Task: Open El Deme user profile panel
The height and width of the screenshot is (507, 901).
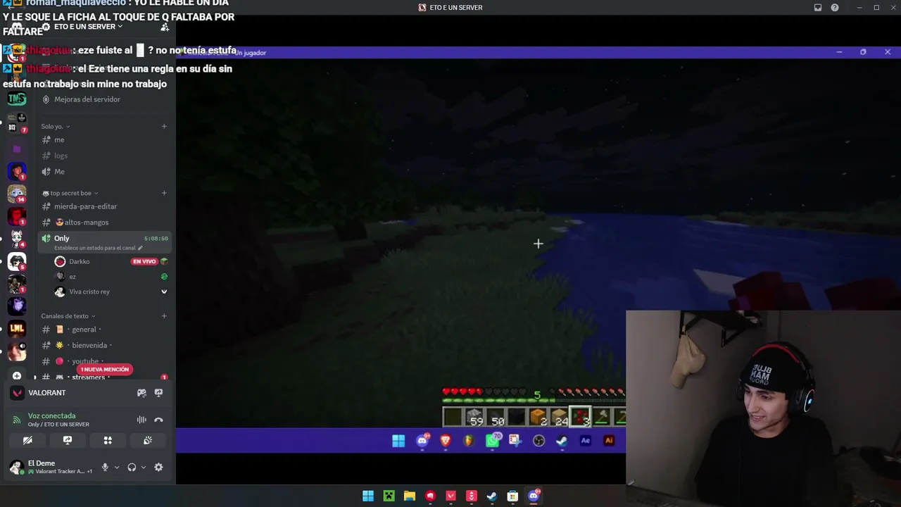Action: click(51, 467)
